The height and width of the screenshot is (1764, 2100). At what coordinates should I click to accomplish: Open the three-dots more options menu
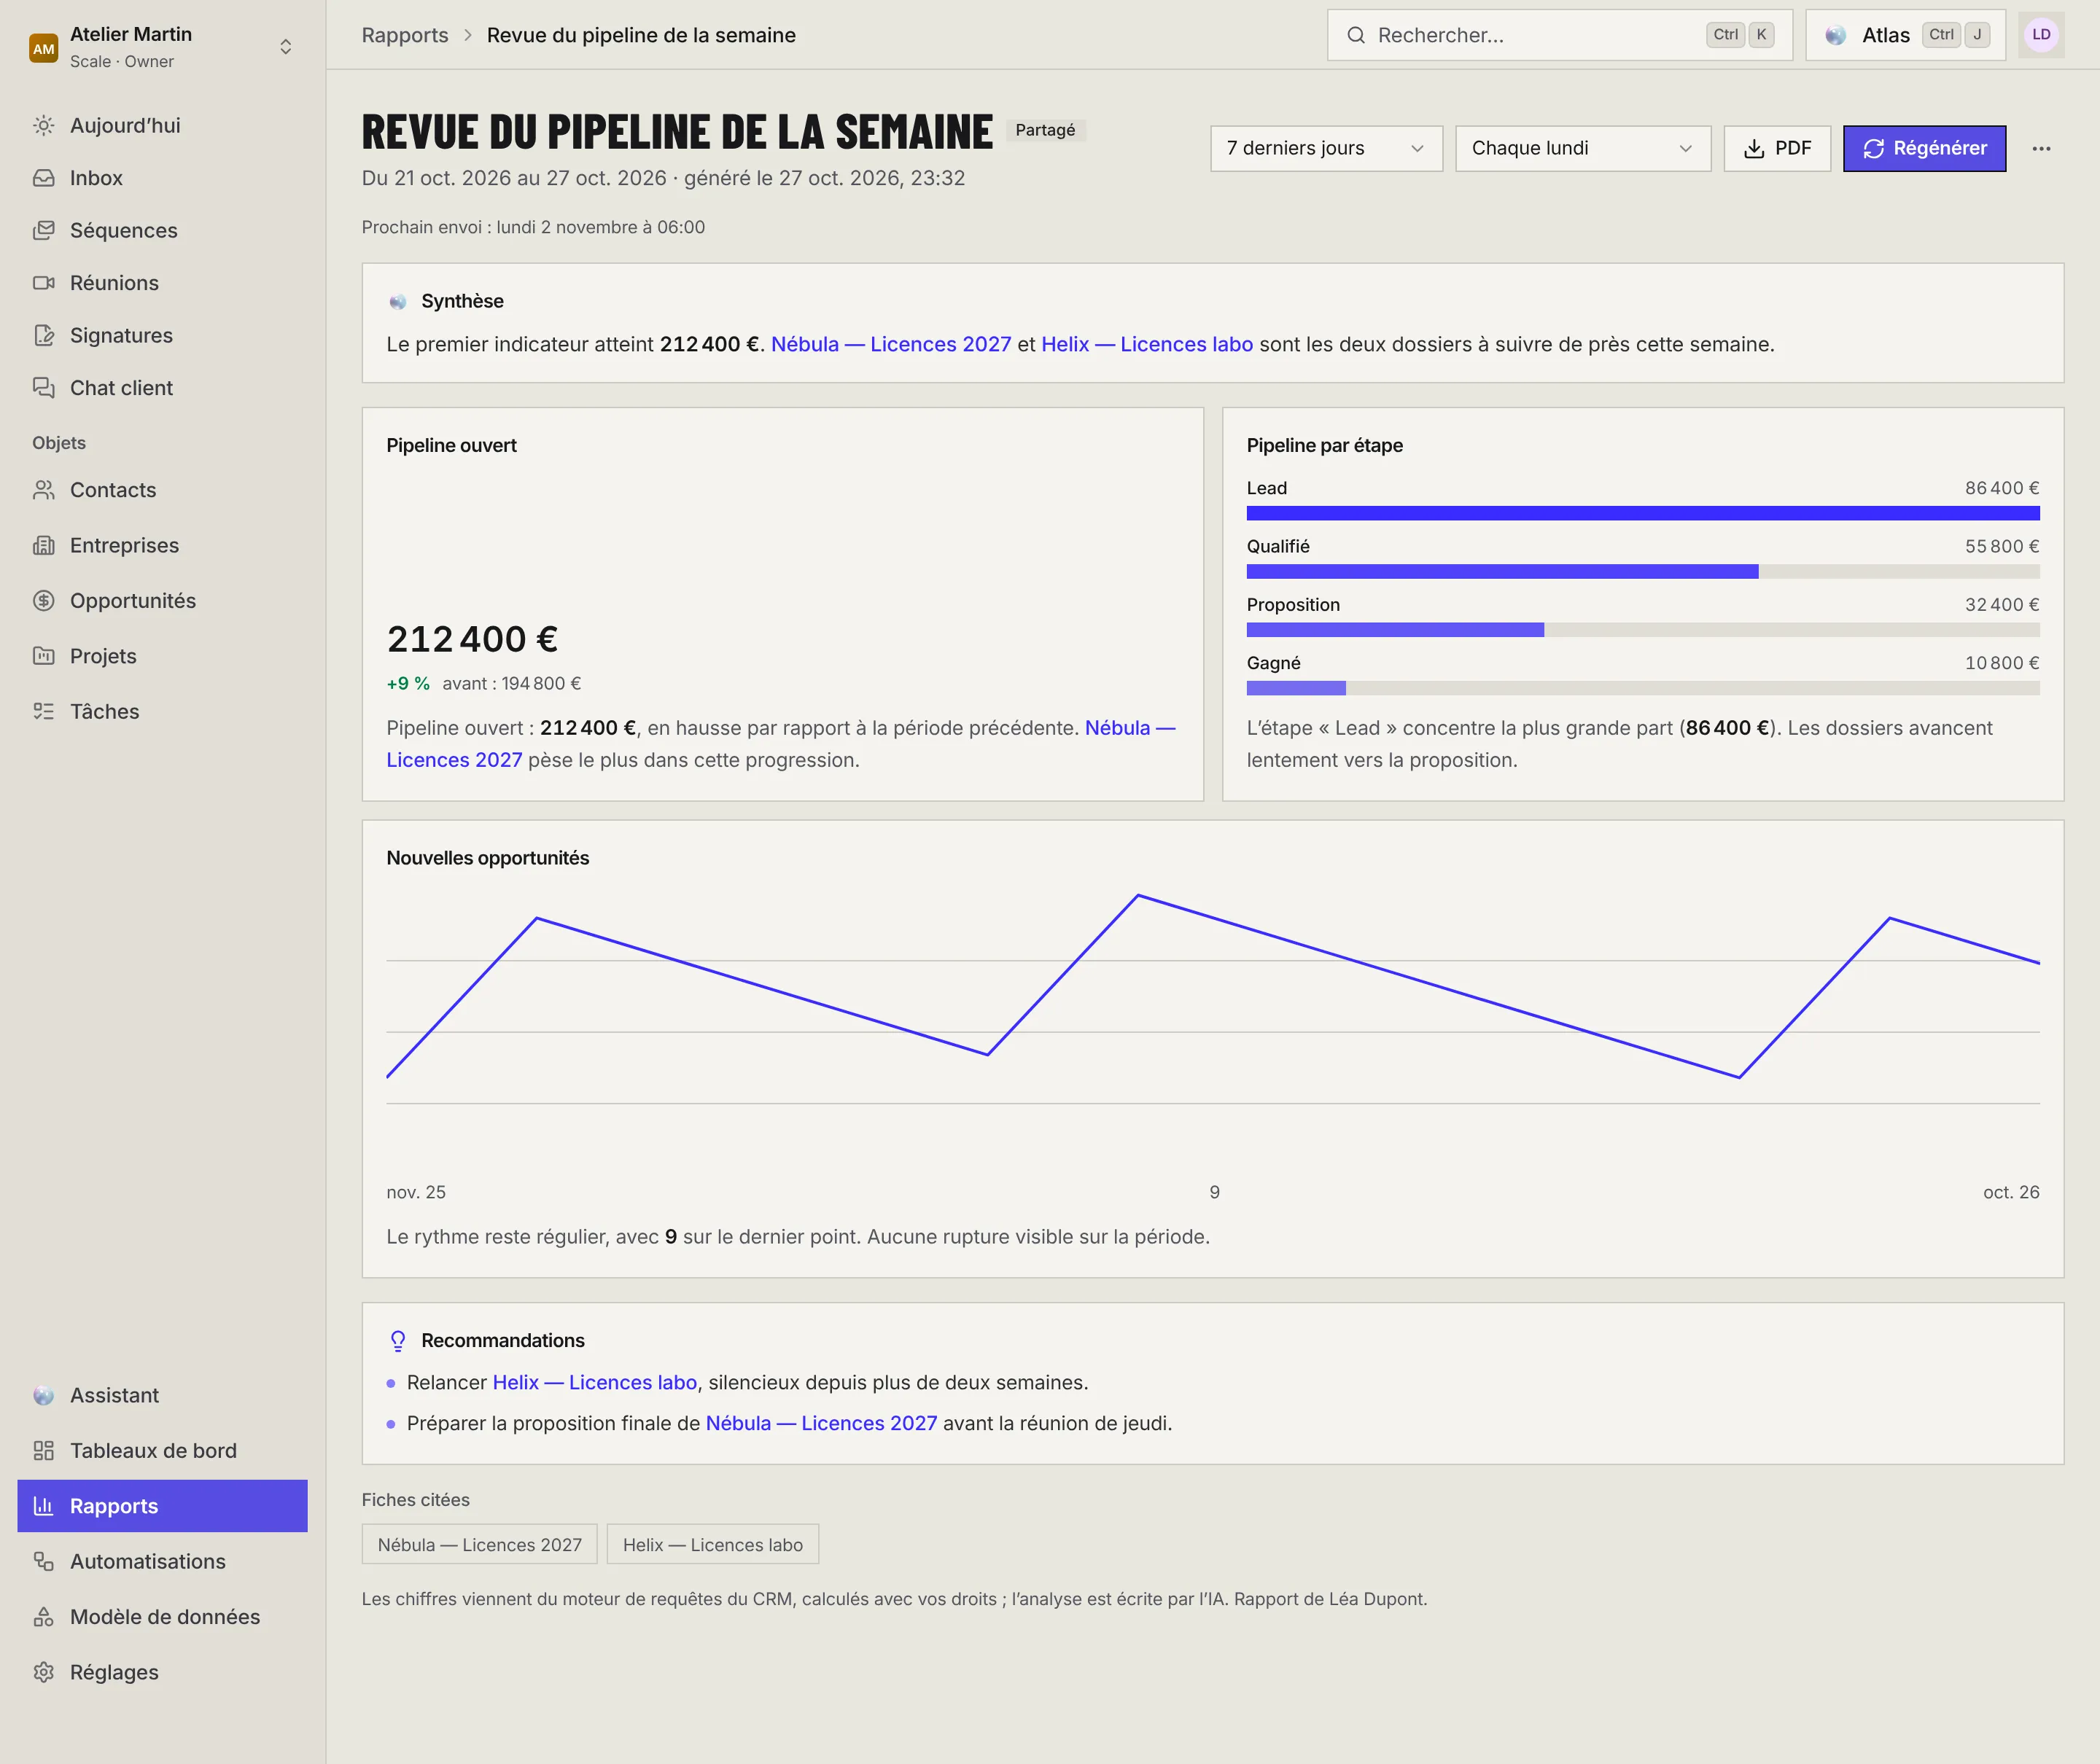coord(2041,149)
